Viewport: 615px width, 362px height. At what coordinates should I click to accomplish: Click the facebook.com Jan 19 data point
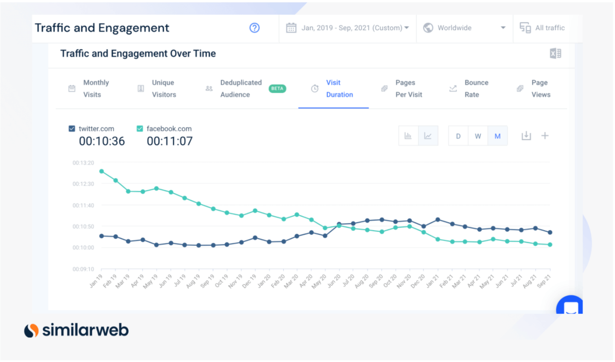[x=101, y=171]
